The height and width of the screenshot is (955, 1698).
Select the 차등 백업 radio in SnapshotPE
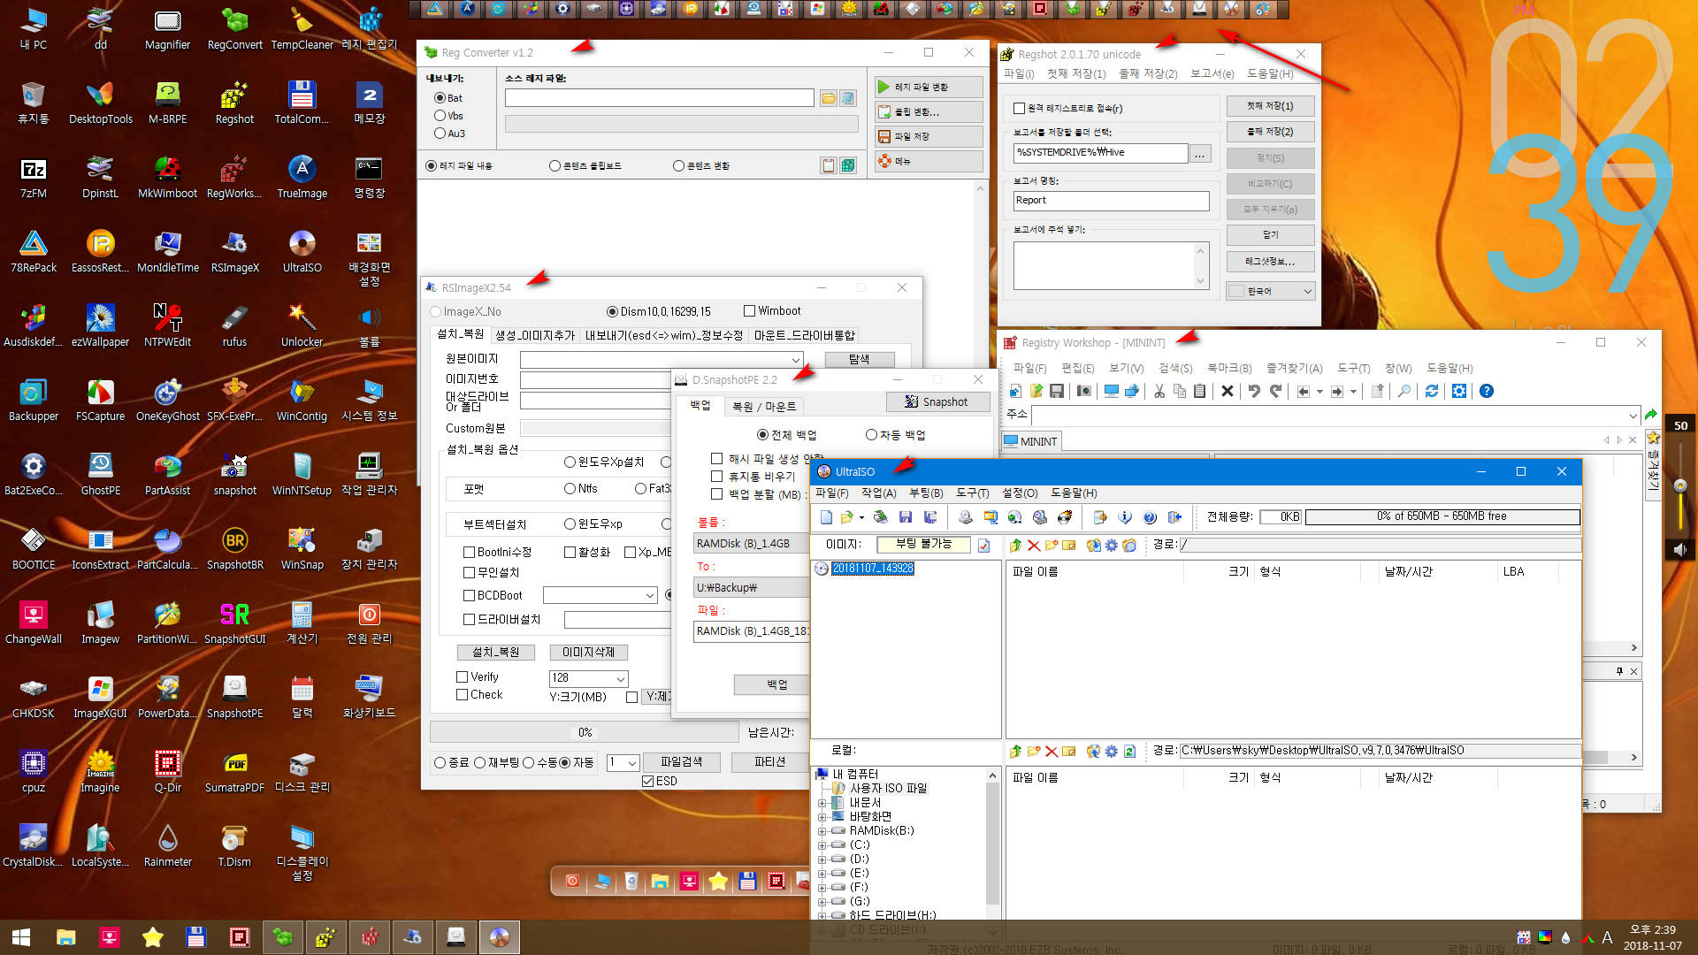coord(871,435)
